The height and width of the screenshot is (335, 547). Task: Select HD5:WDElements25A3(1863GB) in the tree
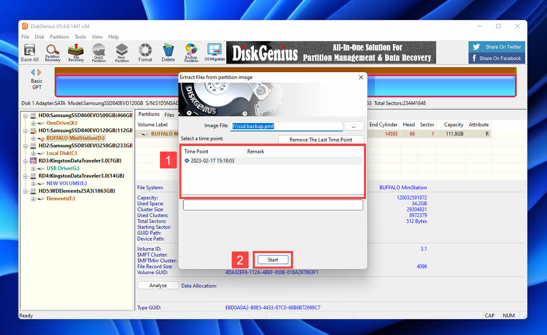tap(77, 191)
